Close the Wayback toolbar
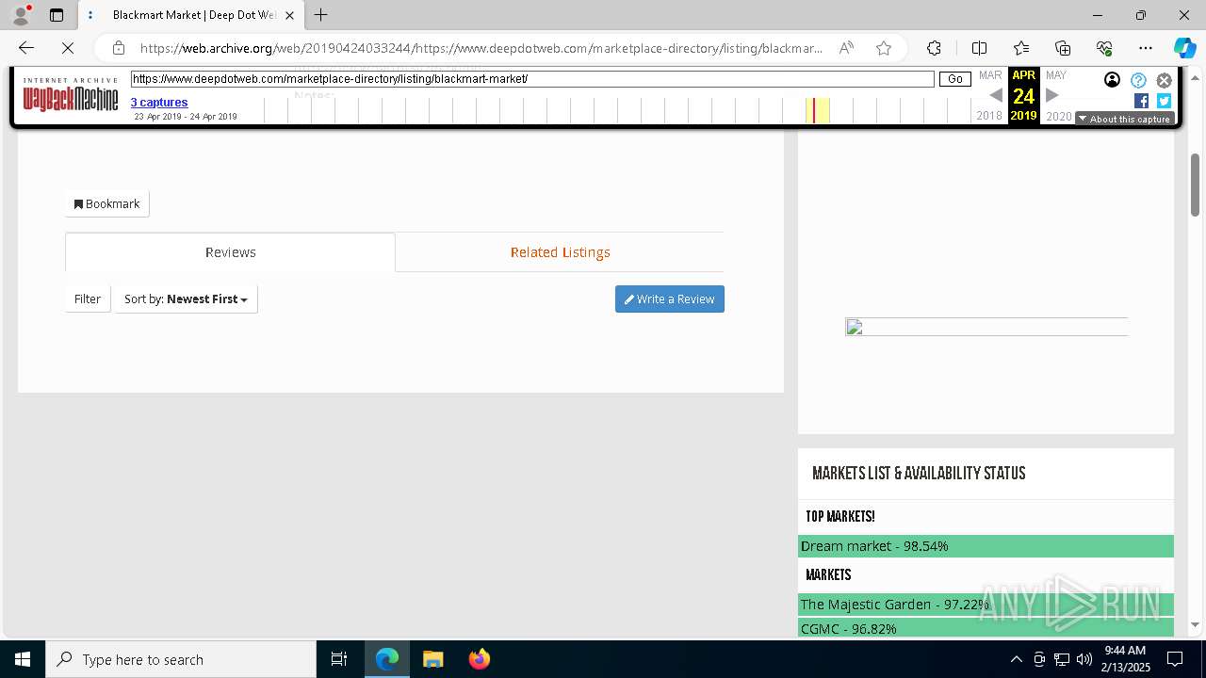The width and height of the screenshot is (1206, 678). point(1164,80)
